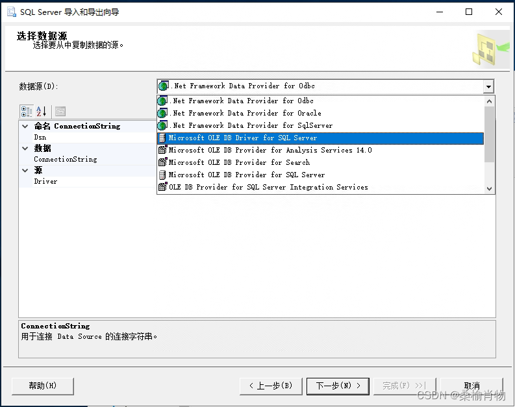Image resolution: width=515 pixels, height=407 pixels.
Task: Maximize the wizard window
Action: [x=469, y=12]
